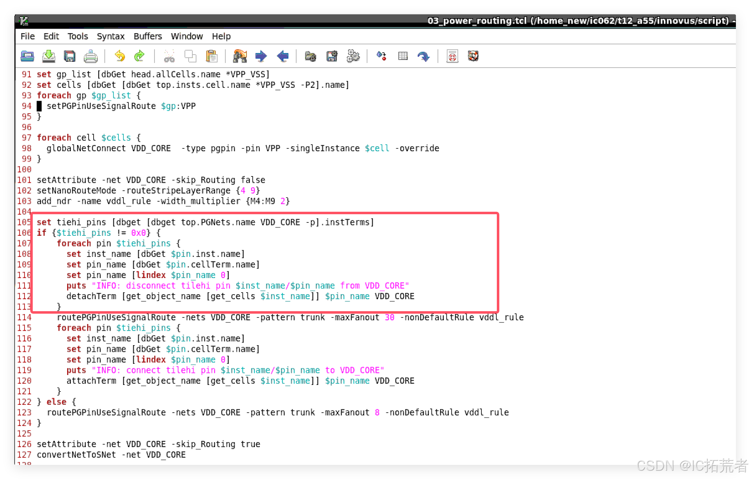This screenshot has width=750, height=479.
Task: Click the Find Next right arrow icon
Action: click(x=261, y=56)
